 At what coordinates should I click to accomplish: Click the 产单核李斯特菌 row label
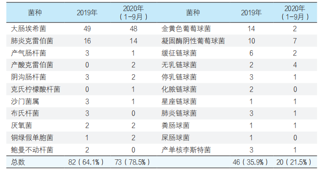coord(186,150)
